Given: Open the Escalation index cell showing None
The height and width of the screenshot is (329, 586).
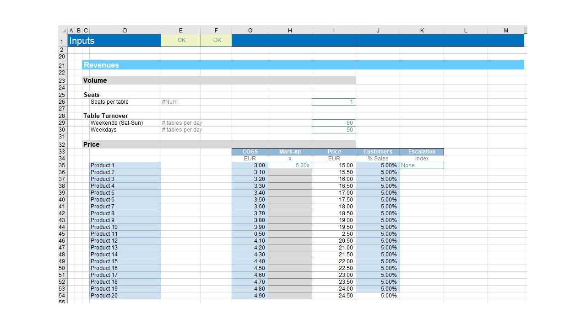Looking at the screenshot, I should [x=422, y=165].
